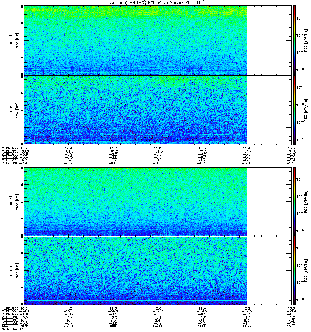Click the THC position value '10.8'

[24, 308]
